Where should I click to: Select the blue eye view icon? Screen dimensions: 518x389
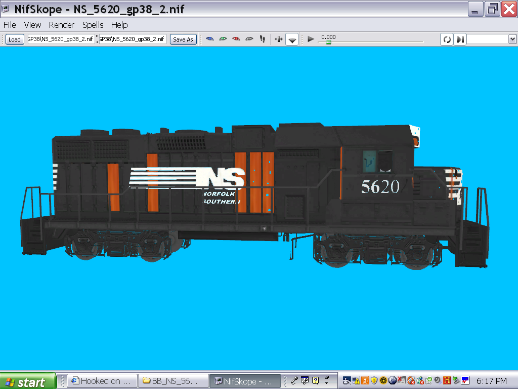pyautogui.click(x=210, y=39)
